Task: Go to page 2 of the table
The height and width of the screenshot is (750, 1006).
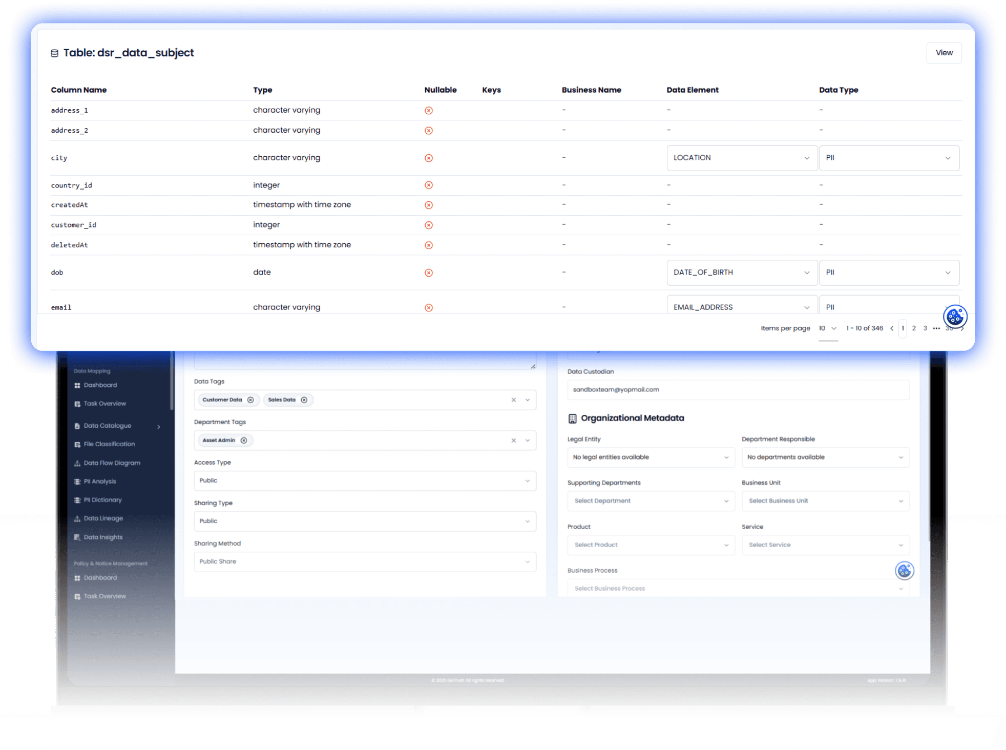Action: [x=914, y=328]
